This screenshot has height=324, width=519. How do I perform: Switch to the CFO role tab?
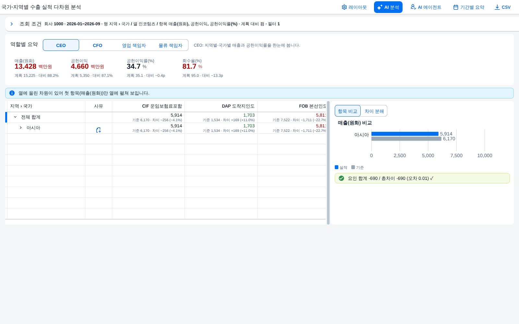(x=97, y=45)
